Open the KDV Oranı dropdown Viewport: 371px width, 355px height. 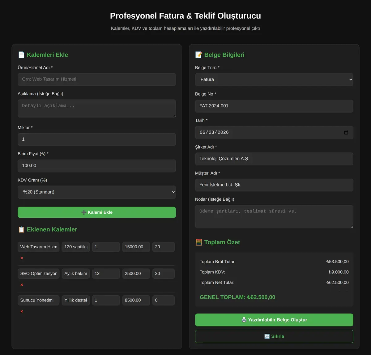(x=97, y=192)
